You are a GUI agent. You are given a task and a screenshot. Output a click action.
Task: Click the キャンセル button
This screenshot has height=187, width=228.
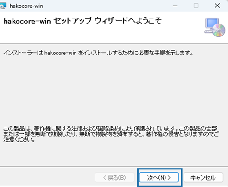tap(203, 177)
